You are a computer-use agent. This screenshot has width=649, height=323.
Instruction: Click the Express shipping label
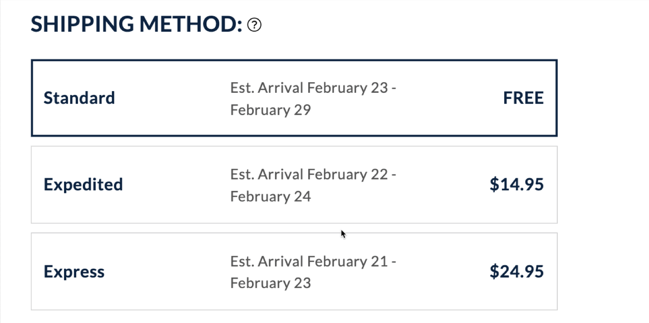[74, 271]
